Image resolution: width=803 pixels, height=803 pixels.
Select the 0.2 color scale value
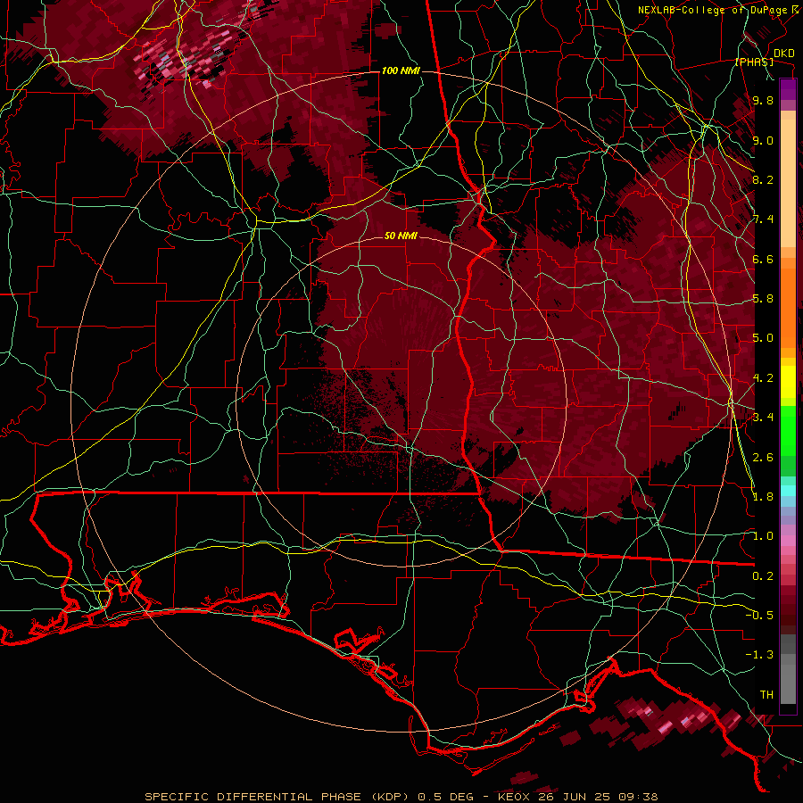coord(763,576)
